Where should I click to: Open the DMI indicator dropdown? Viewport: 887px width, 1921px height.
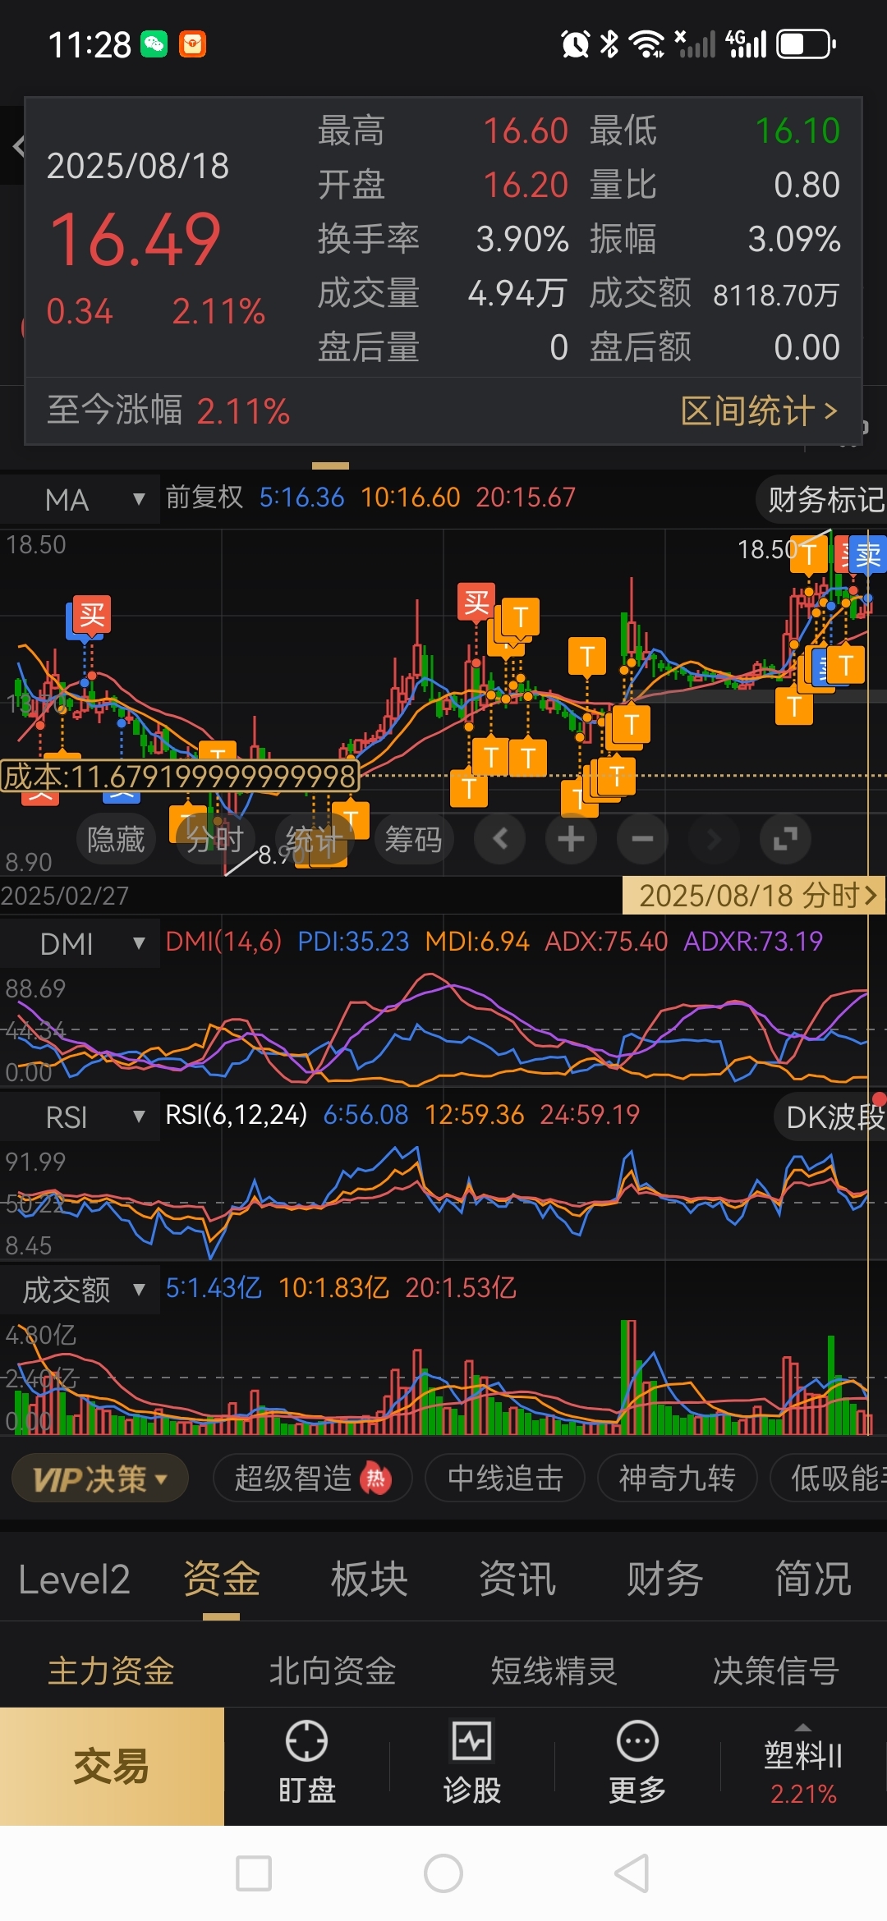pyautogui.click(x=80, y=943)
